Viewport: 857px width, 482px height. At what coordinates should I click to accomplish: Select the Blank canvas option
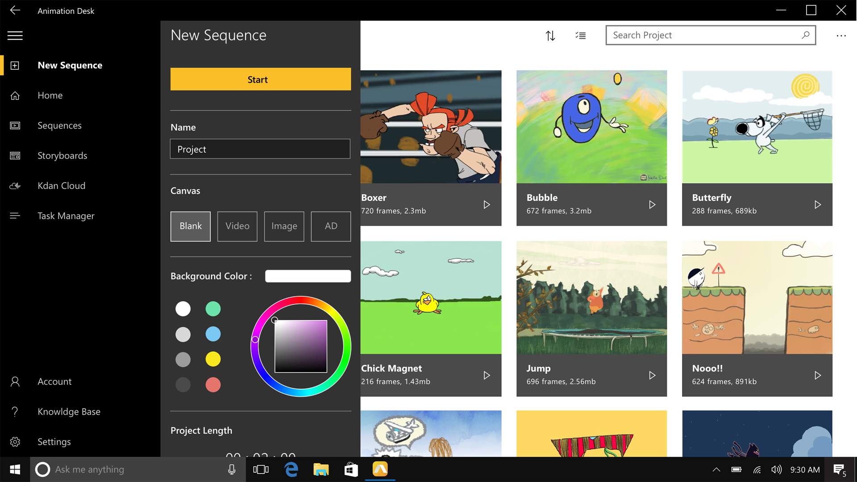[191, 226]
